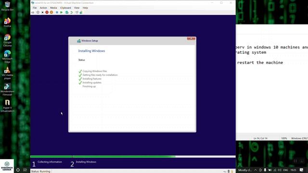Click the 'Installing updates' status line
The image size is (308, 173).
92,83
